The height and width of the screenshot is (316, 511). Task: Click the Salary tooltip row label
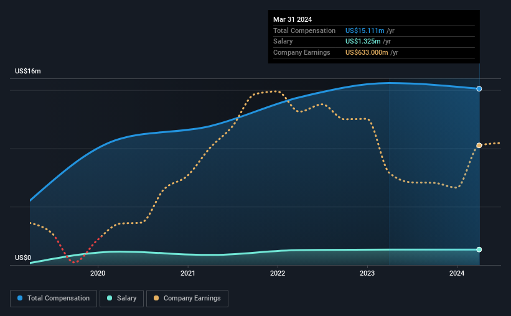pyautogui.click(x=283, y=42)
